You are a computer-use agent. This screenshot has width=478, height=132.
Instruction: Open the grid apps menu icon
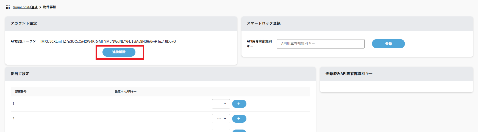(x=8, y=7)
